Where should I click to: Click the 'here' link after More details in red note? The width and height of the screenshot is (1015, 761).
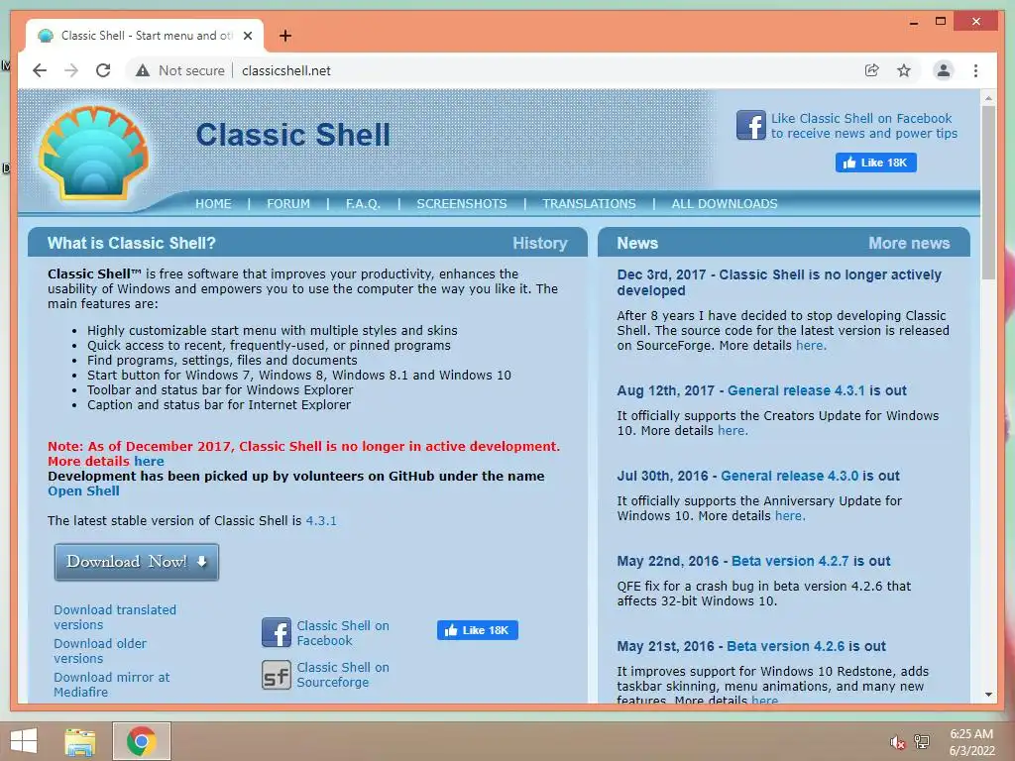pyautogui.click(x=149, y=462)
